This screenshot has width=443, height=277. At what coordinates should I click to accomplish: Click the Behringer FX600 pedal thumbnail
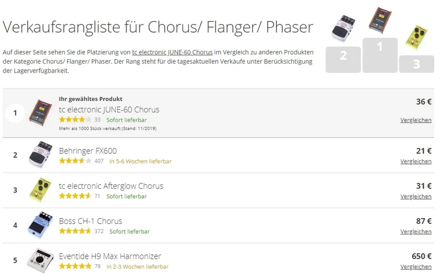40,154
